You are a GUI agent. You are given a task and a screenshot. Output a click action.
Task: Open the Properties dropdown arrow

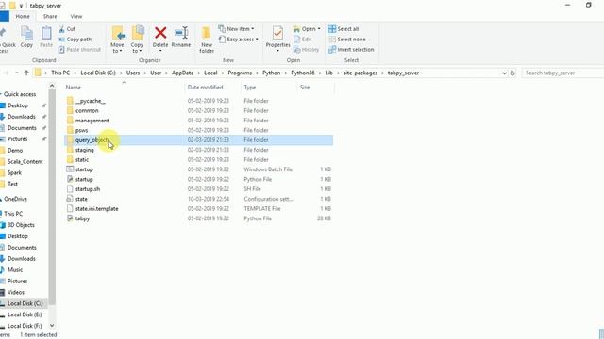point(277,51)
